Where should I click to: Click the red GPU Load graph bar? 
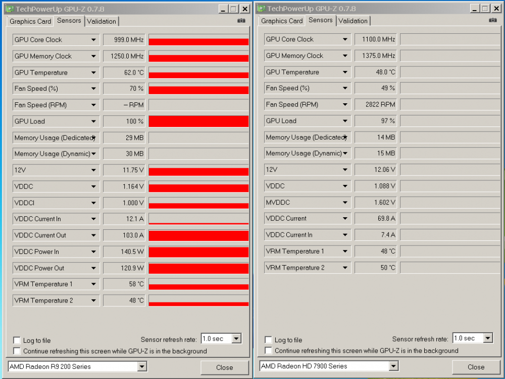click(x=198, y=121)
